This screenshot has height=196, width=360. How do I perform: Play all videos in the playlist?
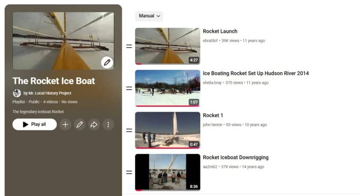click(35, 124)
